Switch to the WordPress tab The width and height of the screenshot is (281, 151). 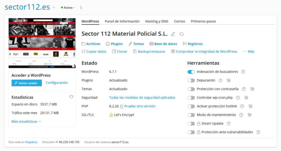point(90,21)
